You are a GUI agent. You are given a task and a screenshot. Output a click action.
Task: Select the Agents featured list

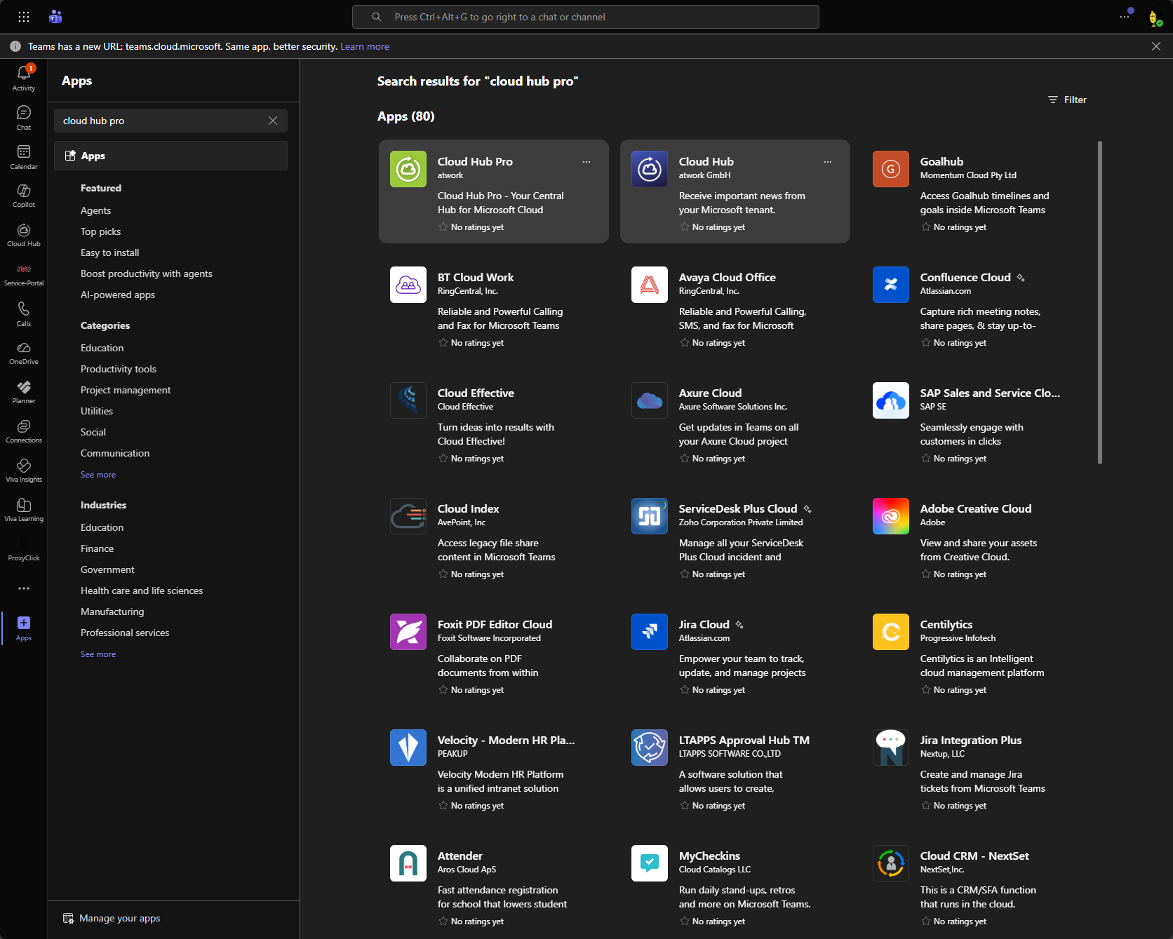96,210
